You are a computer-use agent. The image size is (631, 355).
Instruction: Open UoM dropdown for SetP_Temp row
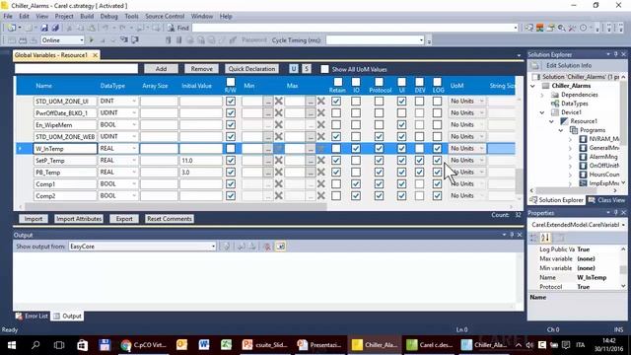coord(482,160)
